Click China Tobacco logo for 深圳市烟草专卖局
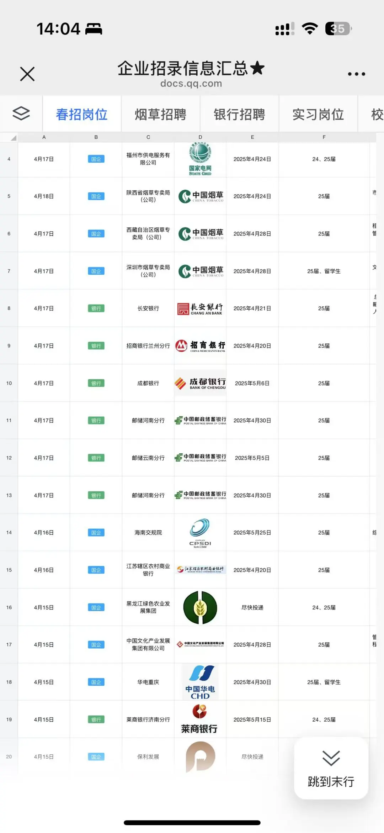Screen dimensions: 384x833 coord(201,271)
